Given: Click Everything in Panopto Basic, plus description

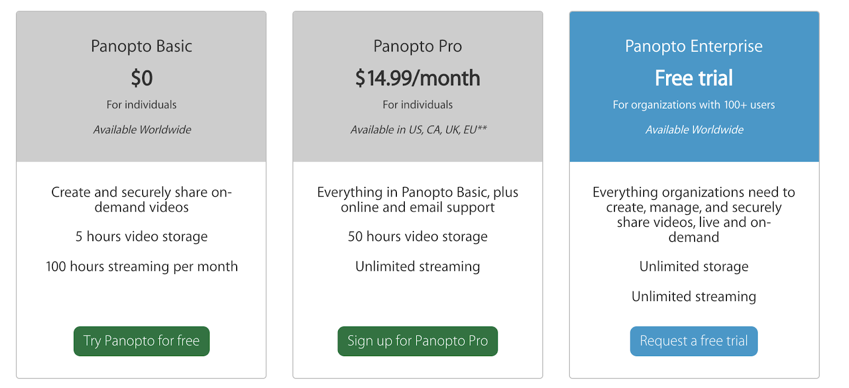Looking at the screenshot, I should tap(418, 199).
